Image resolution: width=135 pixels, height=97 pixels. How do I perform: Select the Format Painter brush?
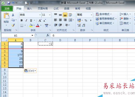pos(13,25)
